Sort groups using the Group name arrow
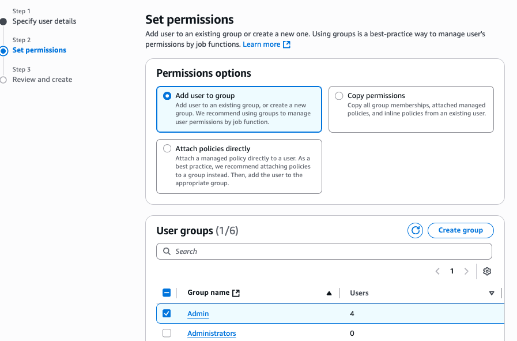 tap(329, 293)
